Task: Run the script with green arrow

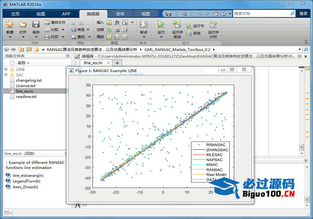Action: pos(161,24)
